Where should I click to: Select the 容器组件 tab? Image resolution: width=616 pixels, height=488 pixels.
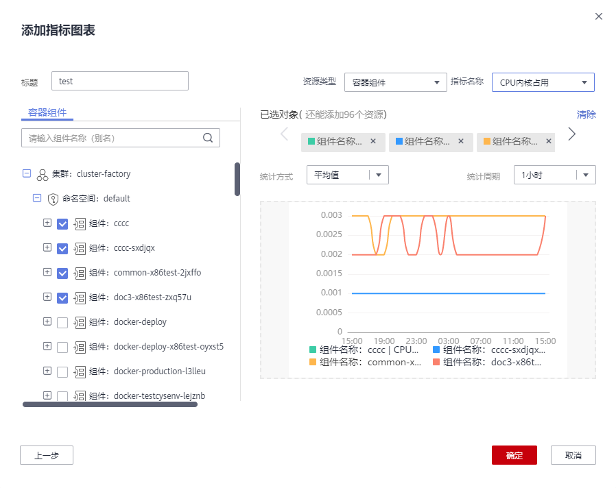tap(47, 113)
